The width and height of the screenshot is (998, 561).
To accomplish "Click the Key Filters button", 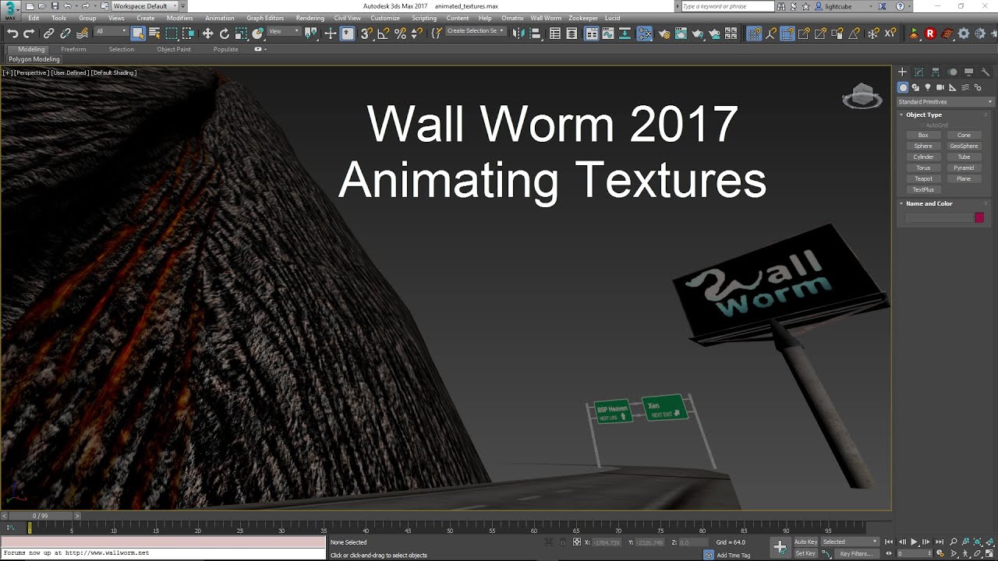I will pos(856,553).
